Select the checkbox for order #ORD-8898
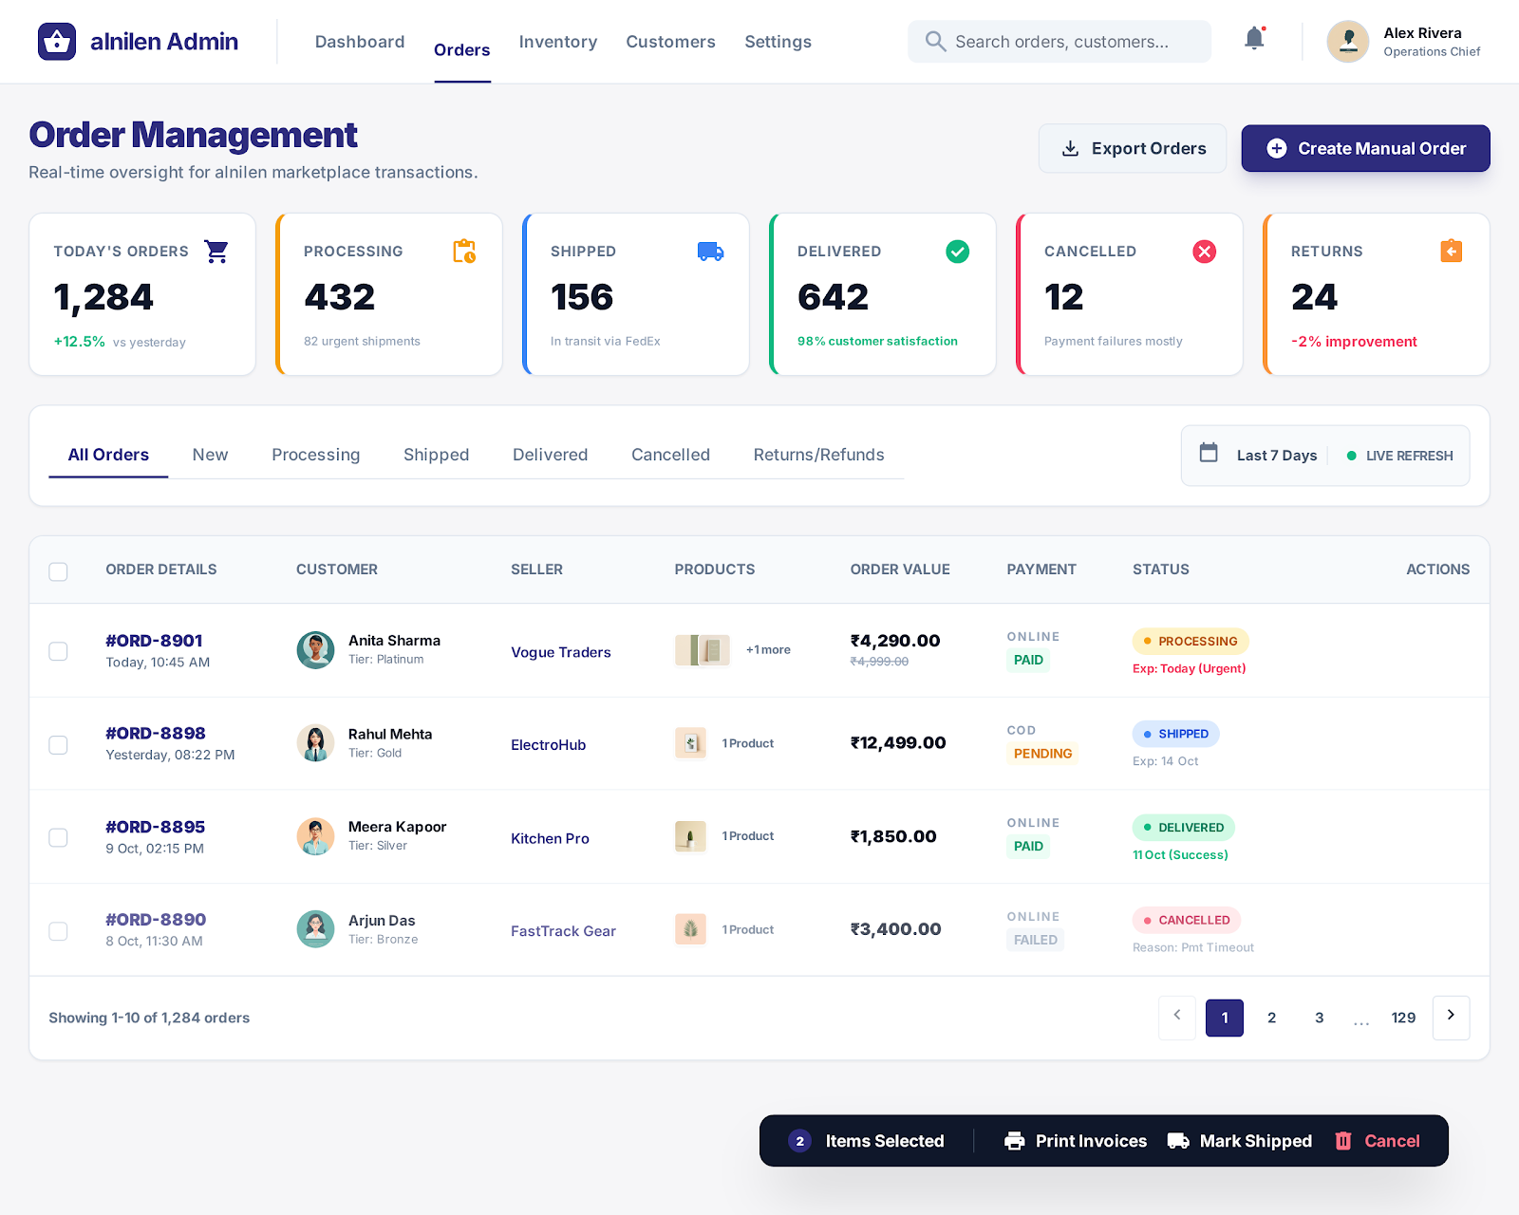Viewport: 1519px width, 1215px height. [x=58, y=745]
